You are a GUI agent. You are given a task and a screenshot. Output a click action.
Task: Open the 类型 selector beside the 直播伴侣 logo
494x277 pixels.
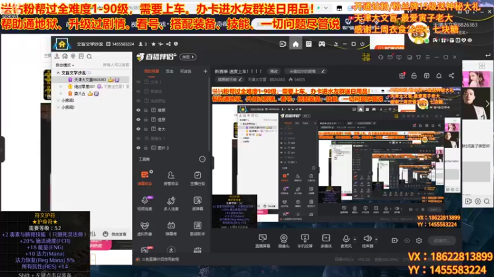point(188,57)
